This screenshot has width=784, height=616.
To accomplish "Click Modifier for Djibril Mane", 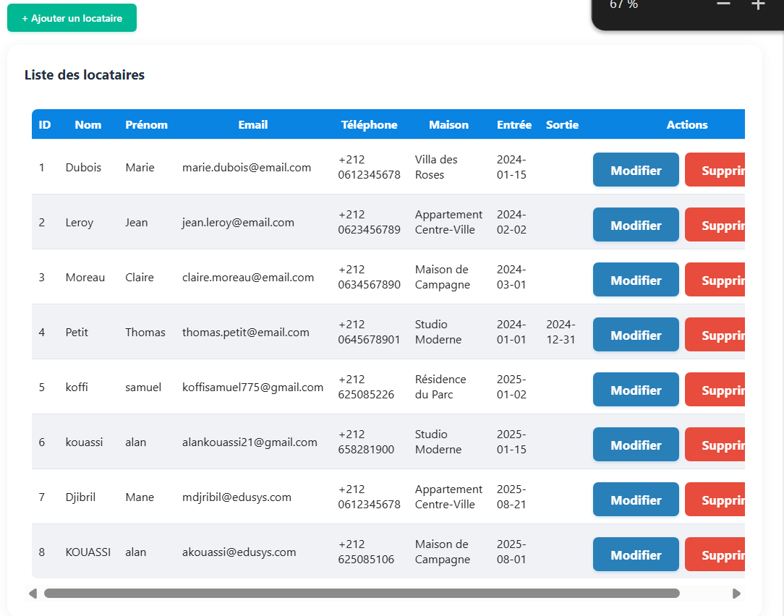I will pyautogui.click(x=636, y=500).
